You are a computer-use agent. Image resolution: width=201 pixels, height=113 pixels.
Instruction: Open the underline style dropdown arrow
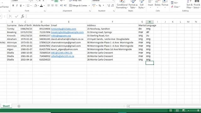(24, 6)
